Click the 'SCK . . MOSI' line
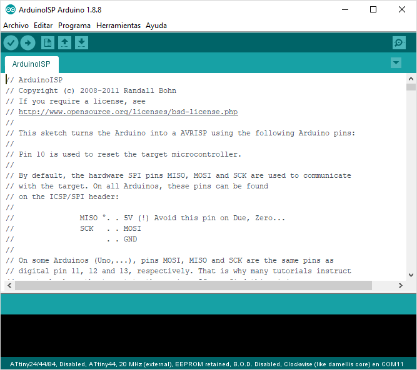Screen dimensions: 417x370 pos(73,228)
